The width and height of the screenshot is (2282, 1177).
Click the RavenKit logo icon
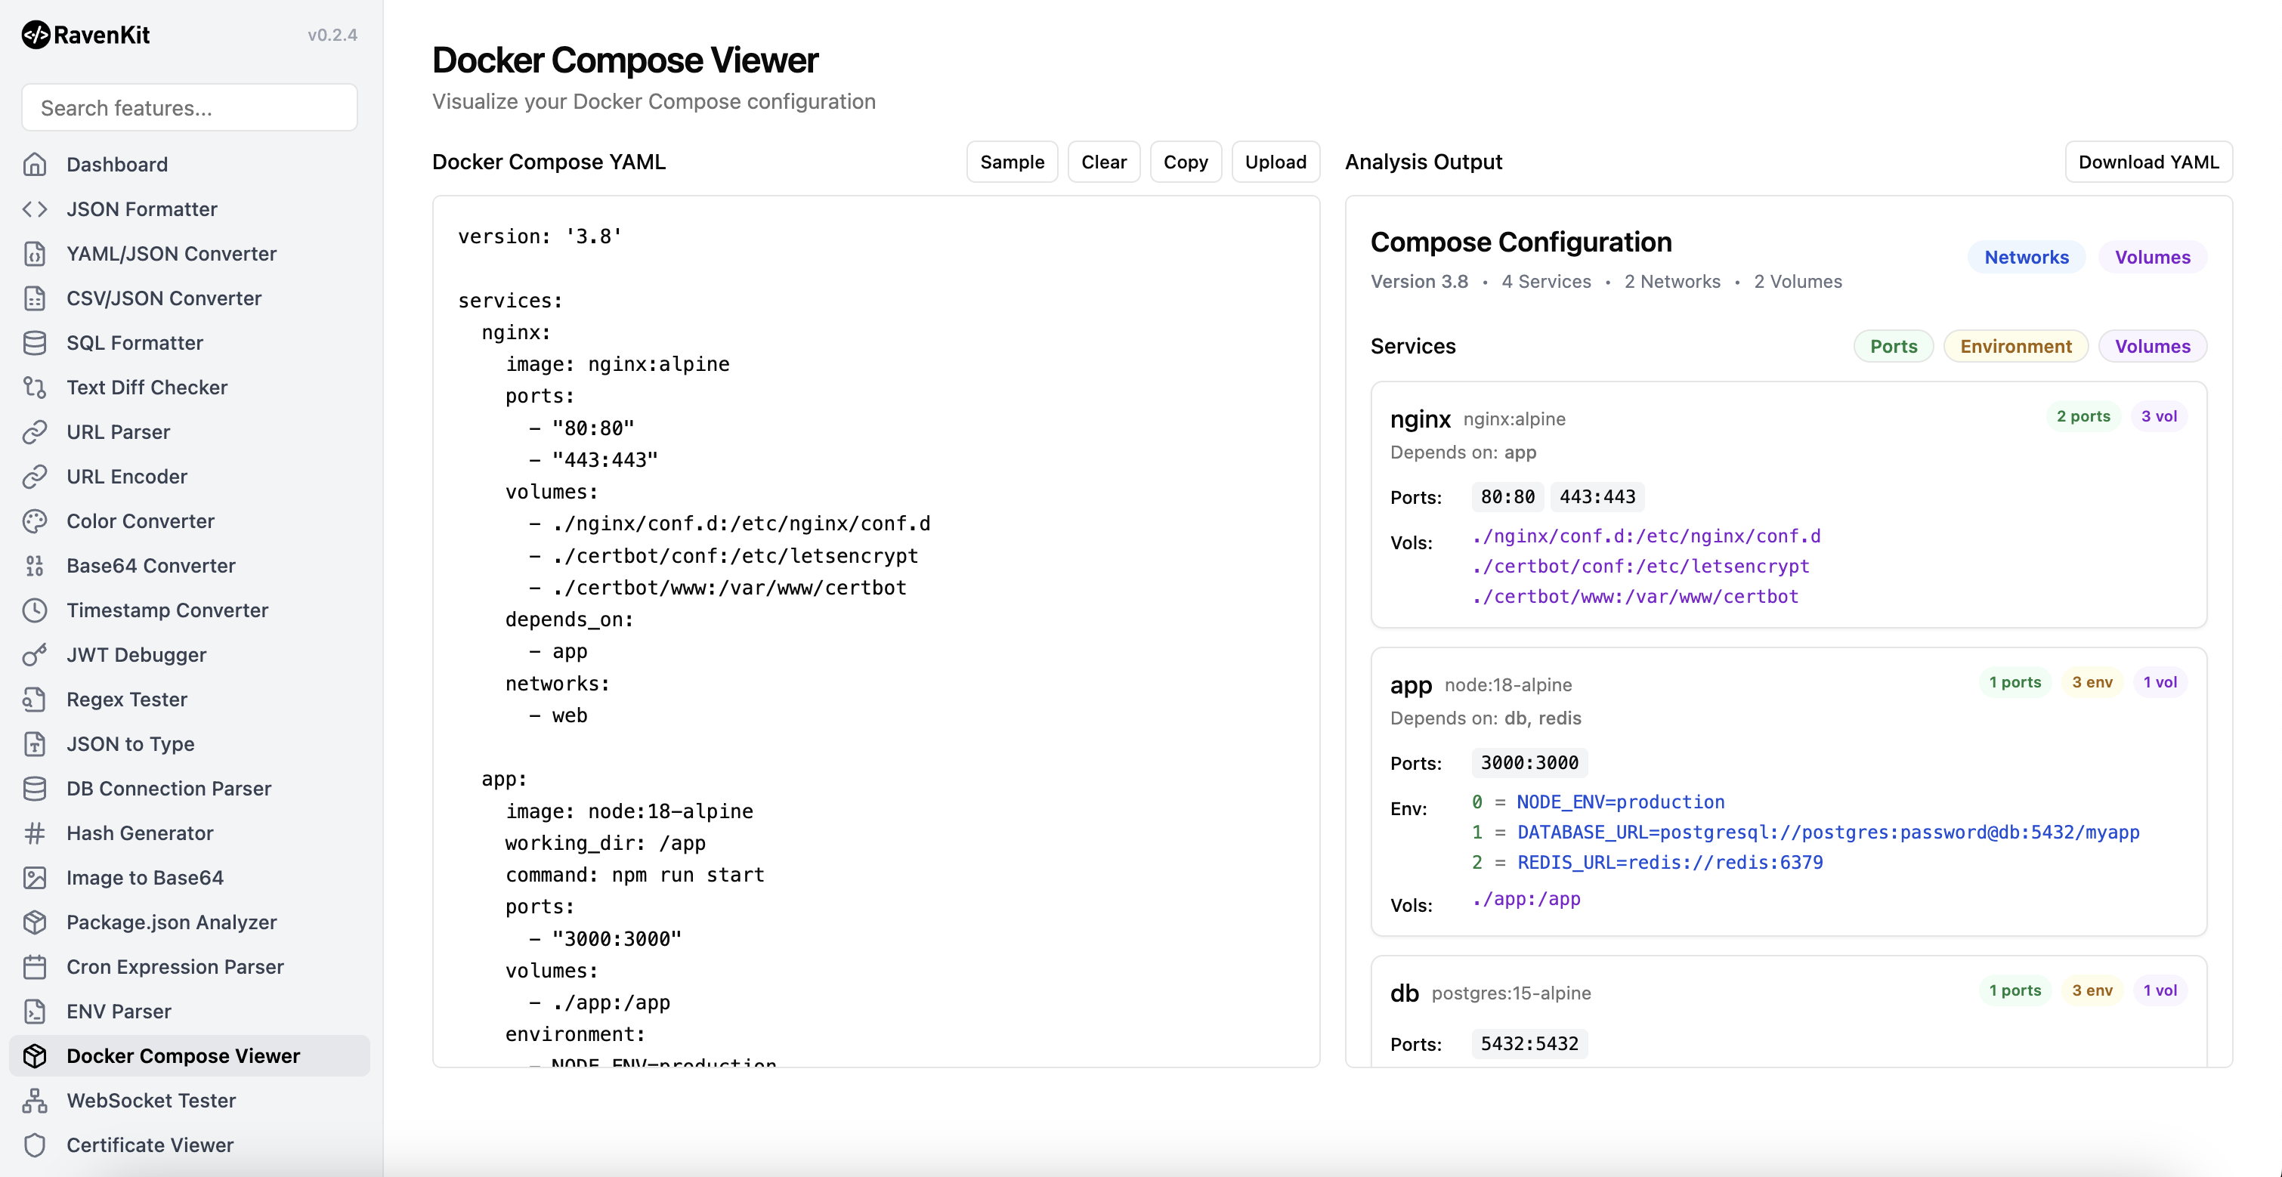point(36,35)
